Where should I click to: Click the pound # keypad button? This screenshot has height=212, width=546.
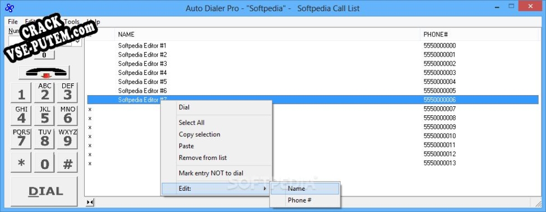click(x=68, y=162)
